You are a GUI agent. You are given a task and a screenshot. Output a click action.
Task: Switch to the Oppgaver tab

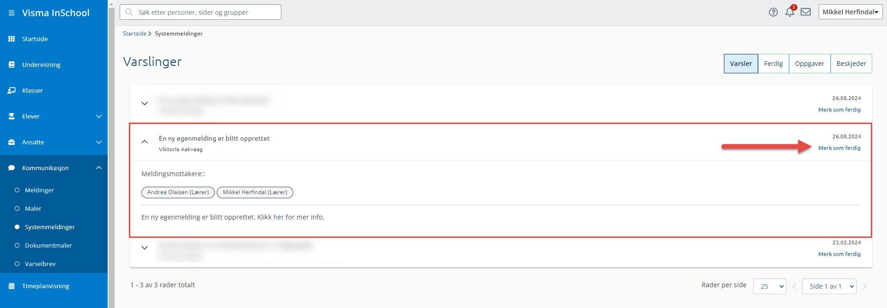pos(809,64)
